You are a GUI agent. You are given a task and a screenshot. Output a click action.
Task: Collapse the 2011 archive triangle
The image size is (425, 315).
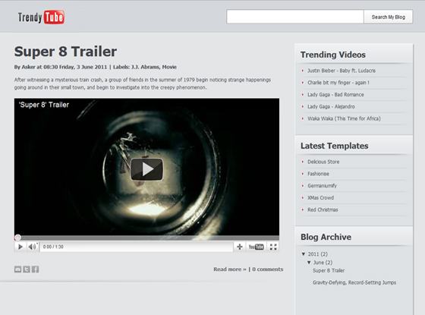point(304,254)
